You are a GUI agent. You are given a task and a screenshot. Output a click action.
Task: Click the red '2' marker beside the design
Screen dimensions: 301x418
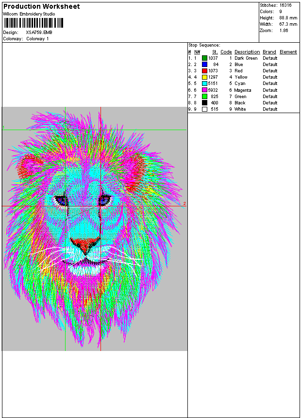(184, 204)
